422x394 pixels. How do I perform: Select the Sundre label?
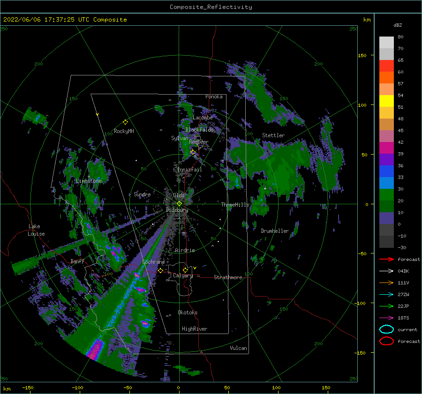click(x=142, y=194)
